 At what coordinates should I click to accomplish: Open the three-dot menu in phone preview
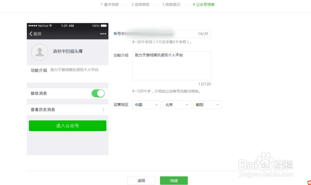click(103, 34)
